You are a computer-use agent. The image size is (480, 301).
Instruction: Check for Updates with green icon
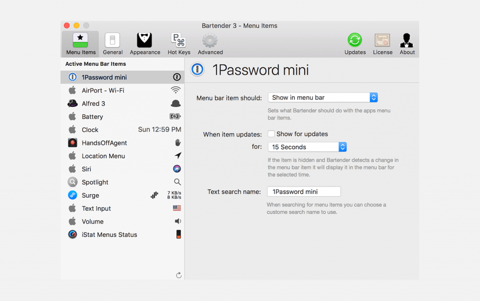(355, 44)
